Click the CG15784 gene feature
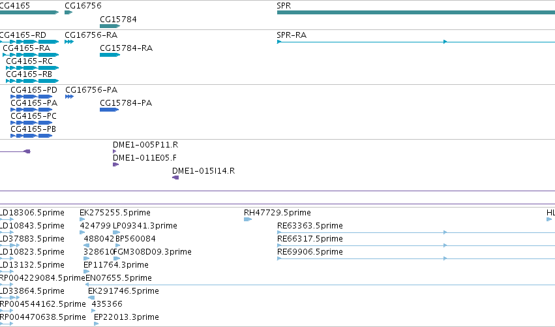The height and width of the screenshot is (327, 555). (x=110, y=26)
